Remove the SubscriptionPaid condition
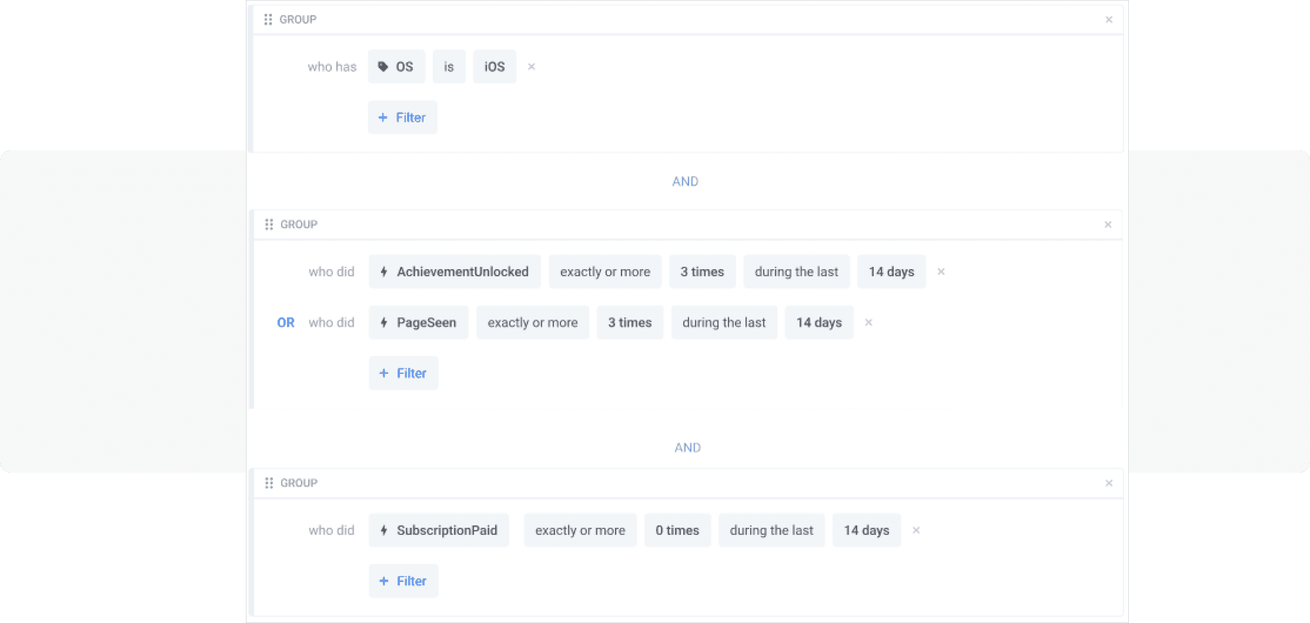 pyautogui.click(x=916, y=530)
